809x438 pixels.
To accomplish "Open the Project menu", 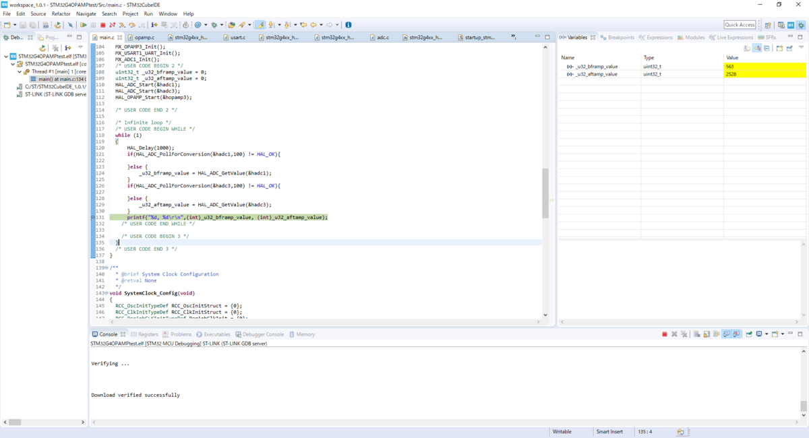I will (x=130, y=13).
